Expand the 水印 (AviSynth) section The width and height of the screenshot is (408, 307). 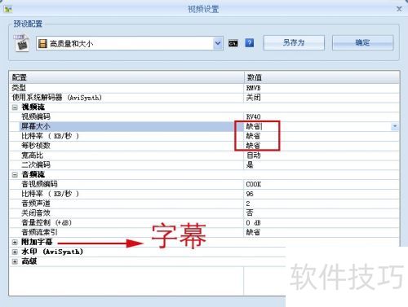(x=15, y=252)
